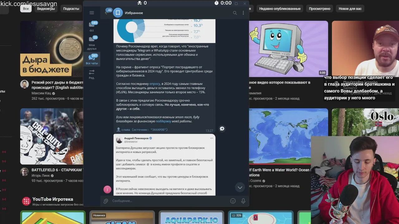The width and height of the screenshot is (399, 224).
Task: Open the chat's three-dot options menu
Action: (x=243, y=13)
